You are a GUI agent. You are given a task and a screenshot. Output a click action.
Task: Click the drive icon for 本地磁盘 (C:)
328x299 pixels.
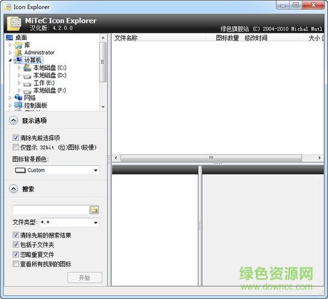[x=28, y=68]
